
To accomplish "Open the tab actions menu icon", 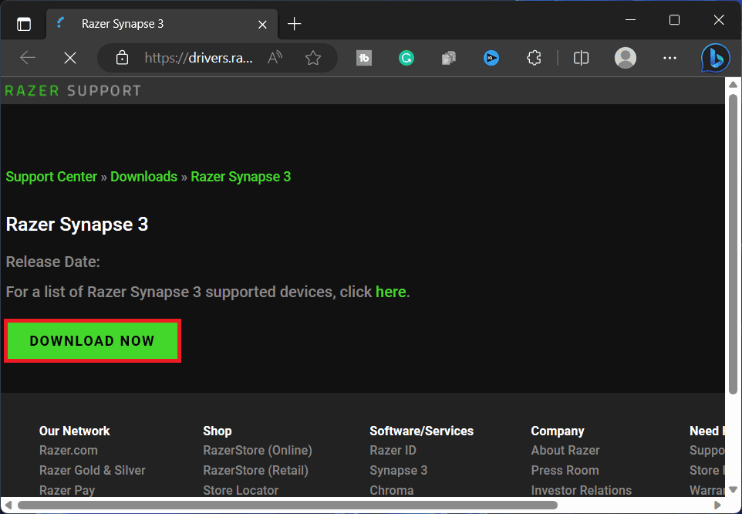I will [24, 24].
